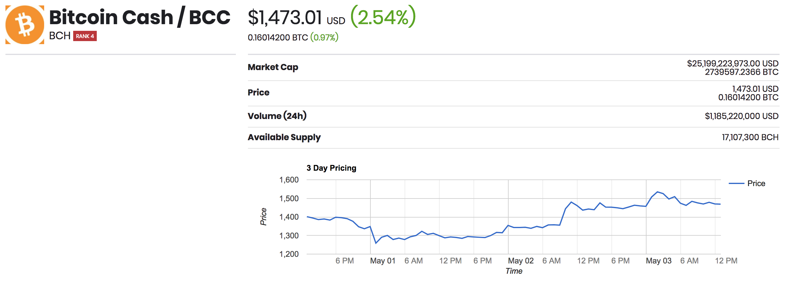Viewport: 785px width, 284px height.
Task: Click the blue Price legend line
Action: click(736, 183)
